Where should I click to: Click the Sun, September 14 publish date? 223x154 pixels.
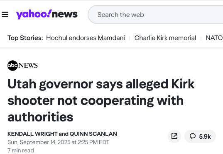click(58, 142)
